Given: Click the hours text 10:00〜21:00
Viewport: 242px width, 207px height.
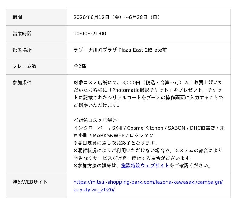Looking at the screenshot, I should coord(90,34).
